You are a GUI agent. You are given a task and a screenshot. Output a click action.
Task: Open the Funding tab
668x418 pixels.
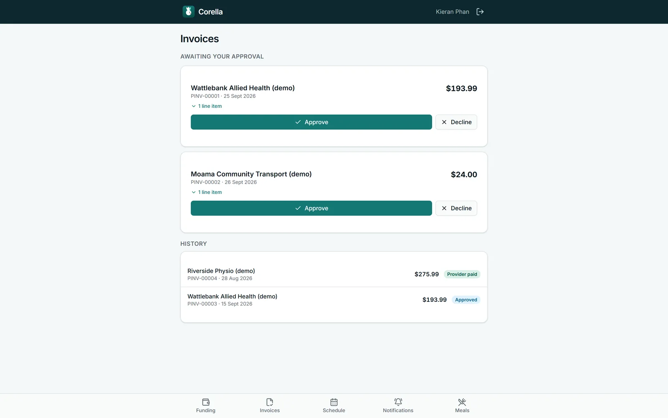206,405
